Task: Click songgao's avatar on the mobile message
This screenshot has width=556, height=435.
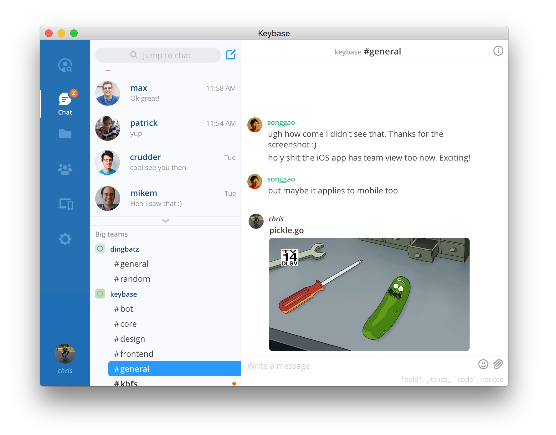Action: coord(255,182)
